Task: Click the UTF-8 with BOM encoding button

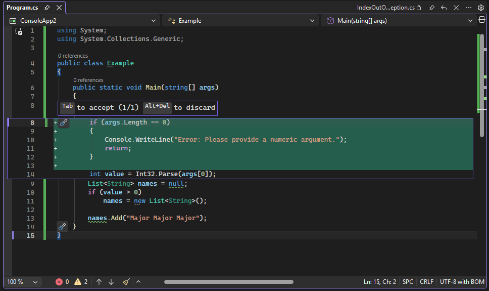Action: click(x=462, y=282)
